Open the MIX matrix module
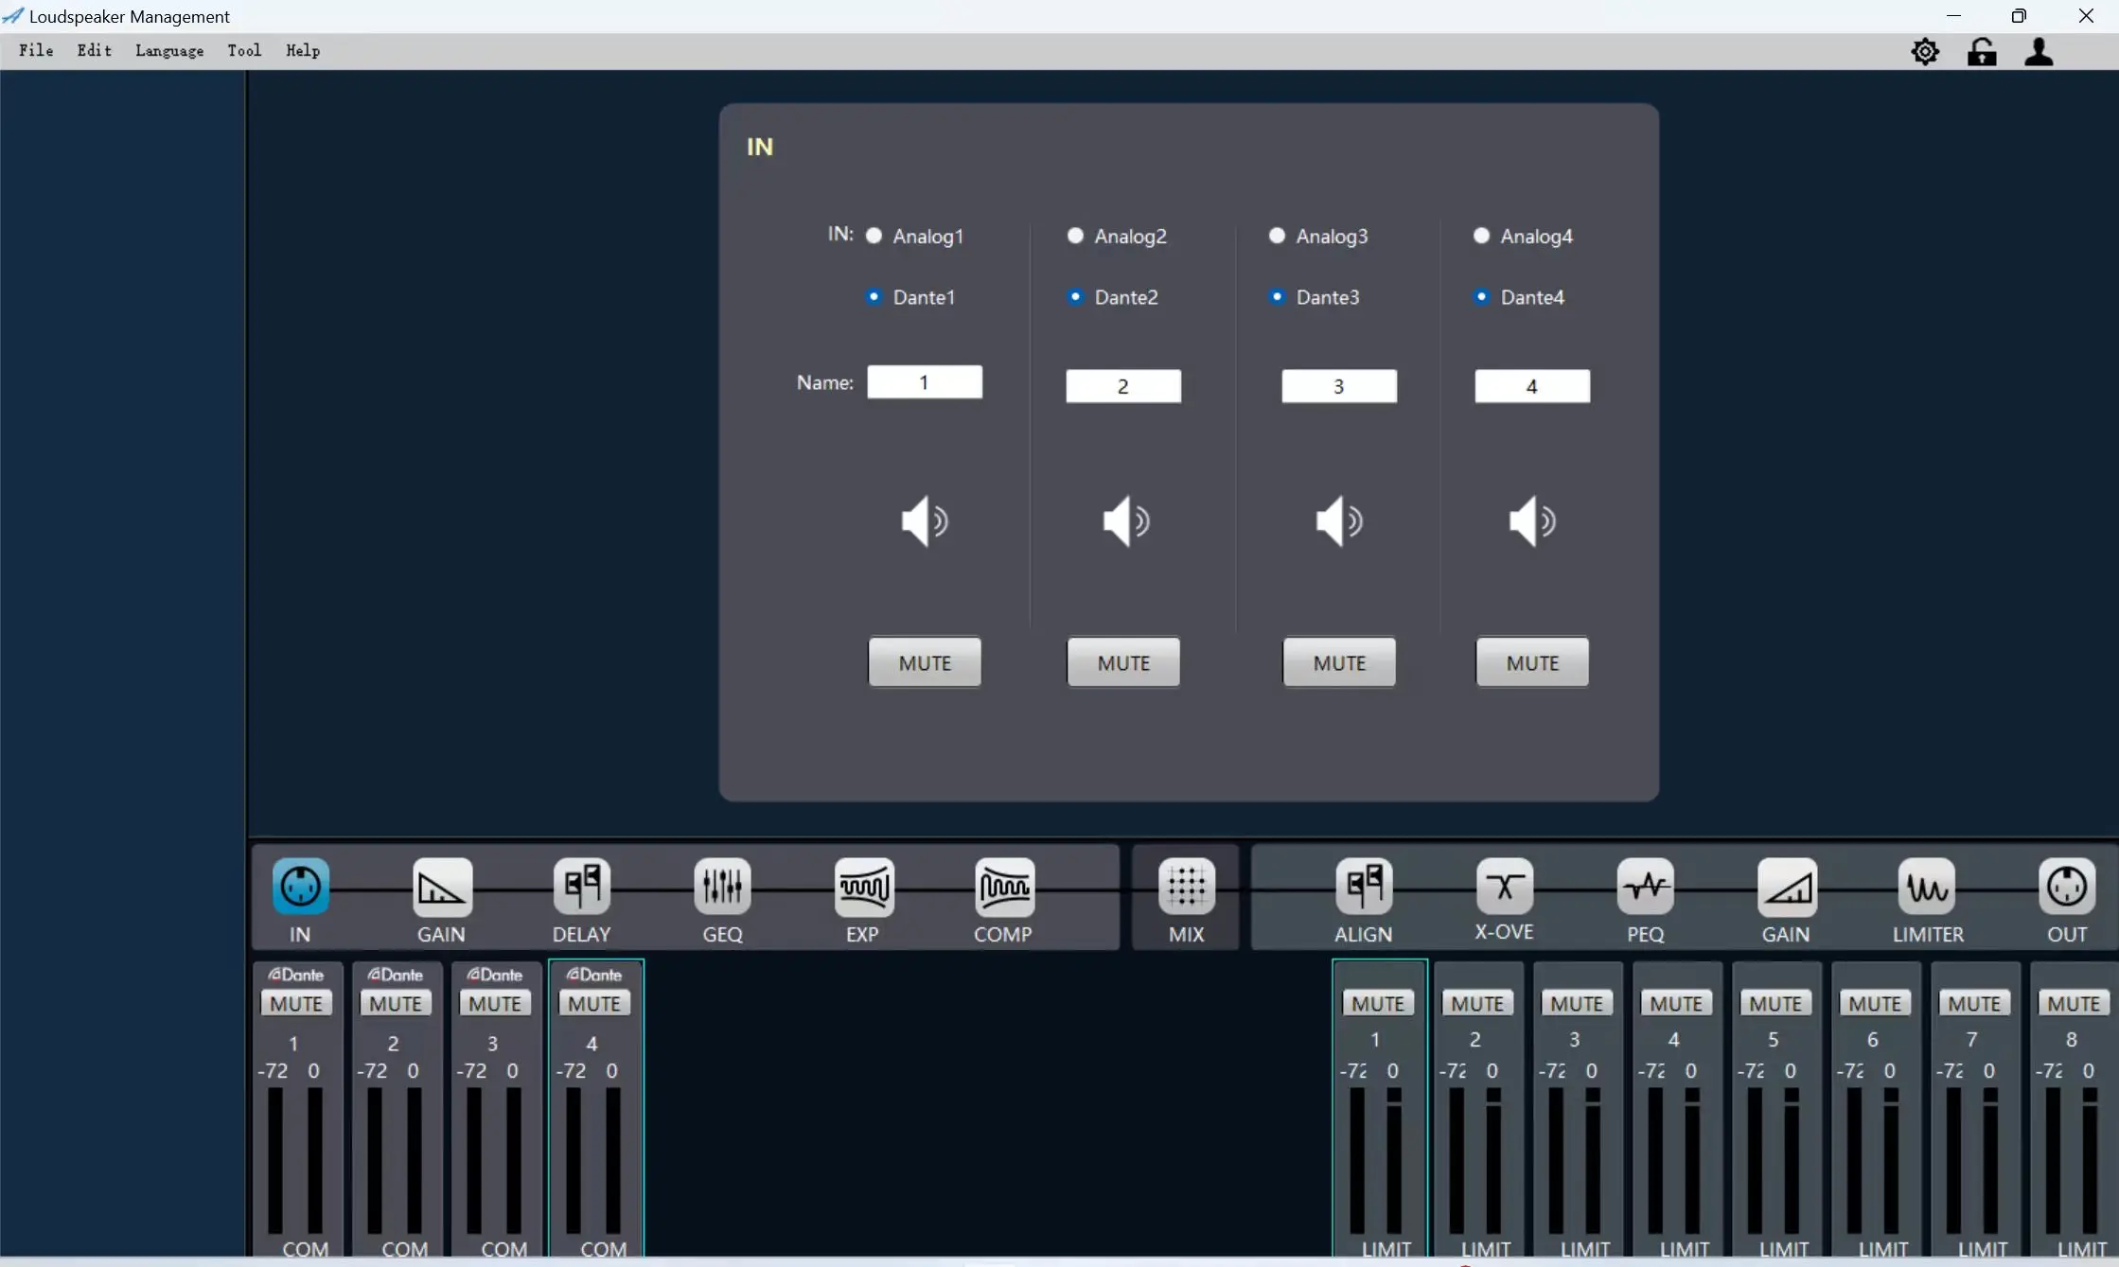The height and width of the screenshot is (1267, 2119). 1186,887
